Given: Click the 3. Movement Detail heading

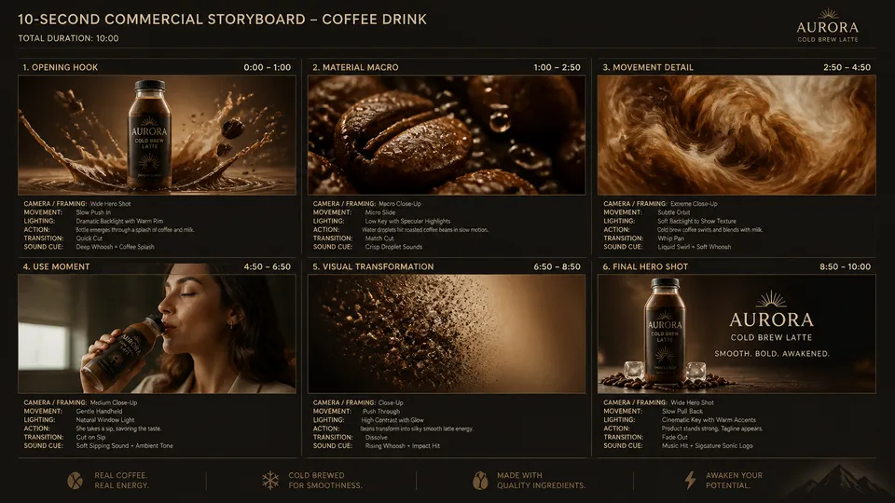Looking at the screenshot, I should 648,67.
